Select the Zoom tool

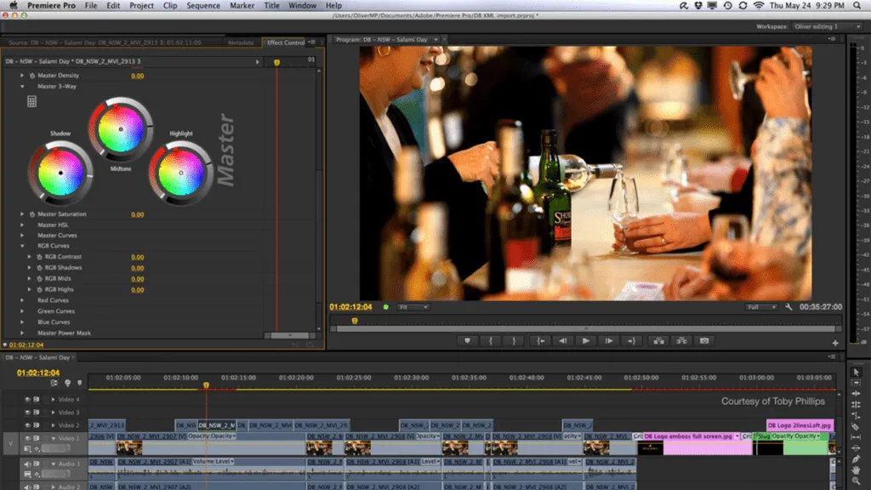click(x=856, y=481)
